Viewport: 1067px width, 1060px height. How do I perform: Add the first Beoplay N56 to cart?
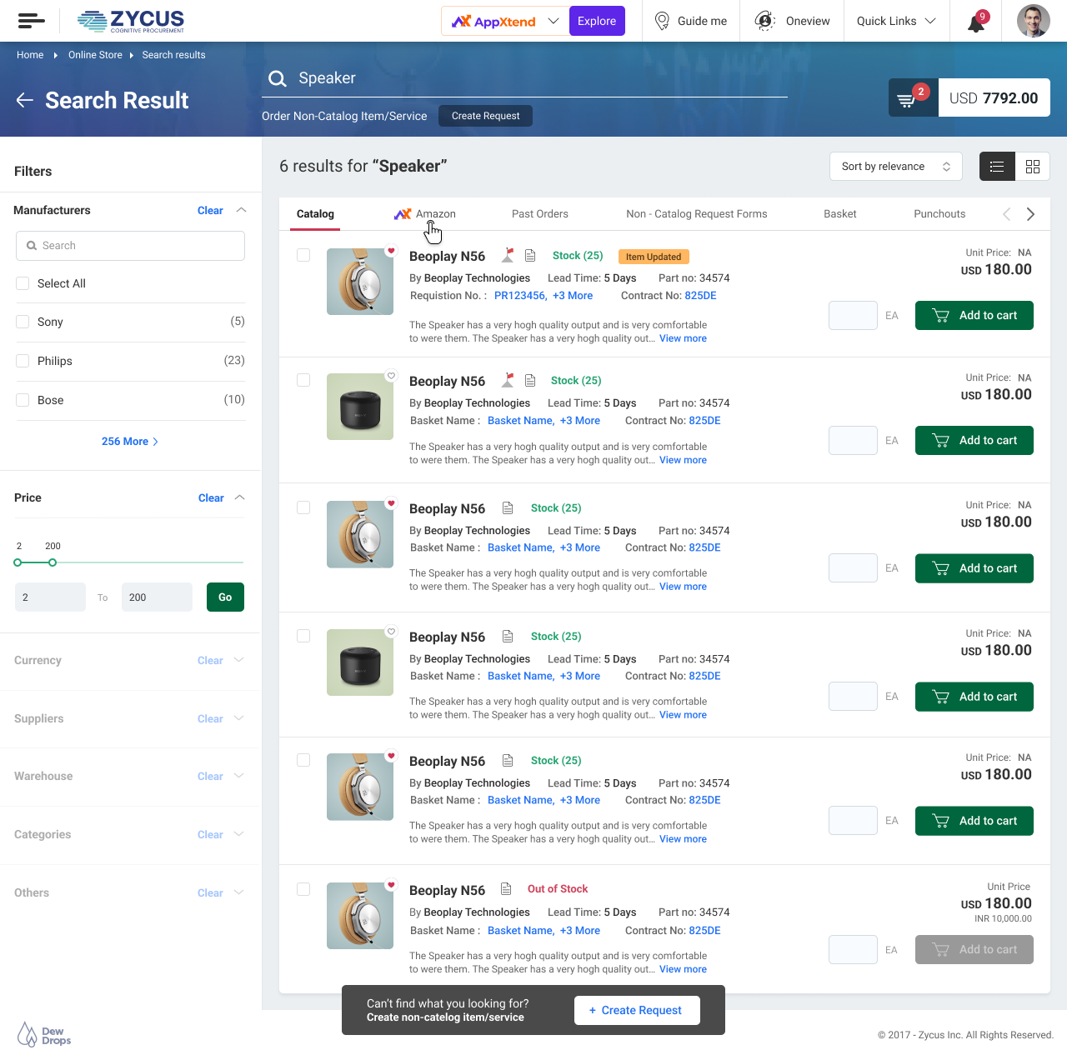pos(974,315)
